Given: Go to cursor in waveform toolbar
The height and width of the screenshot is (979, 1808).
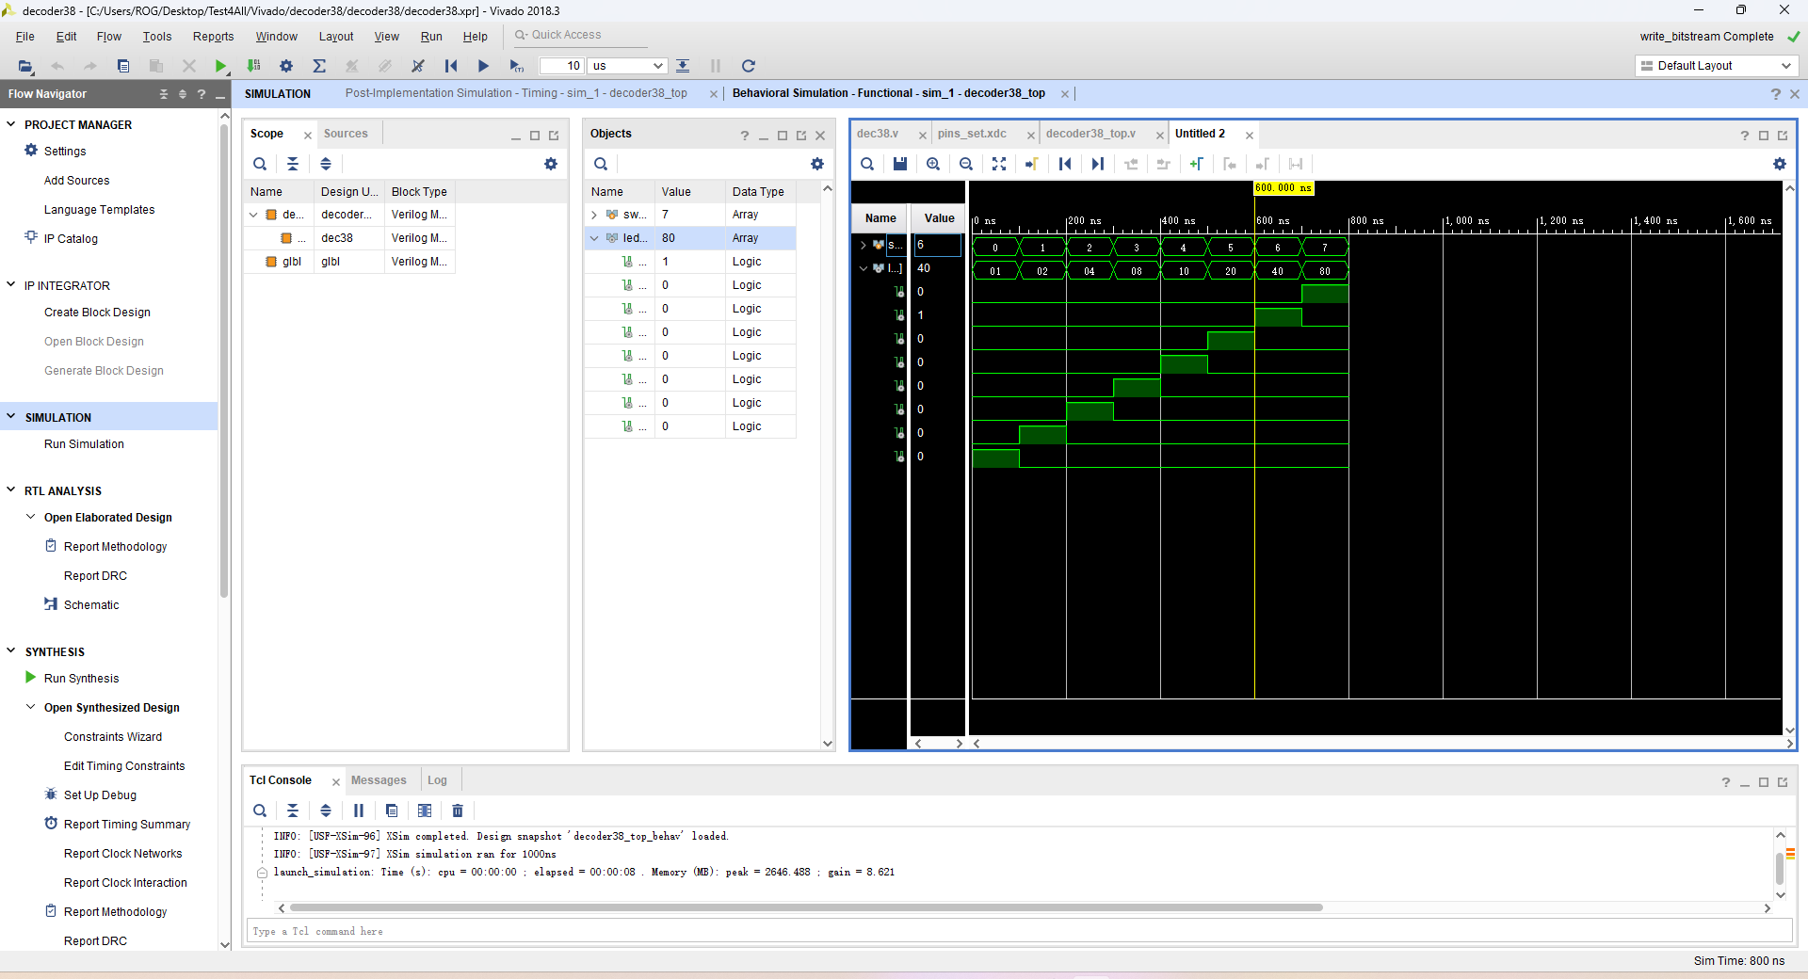Looking at the screenshot, I should 1032,164.
